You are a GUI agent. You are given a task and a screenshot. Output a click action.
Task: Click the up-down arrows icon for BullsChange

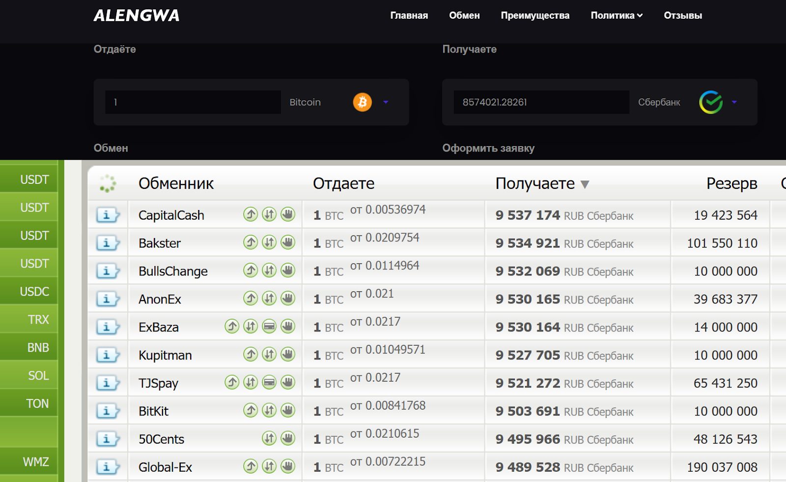tap(269, 271)
